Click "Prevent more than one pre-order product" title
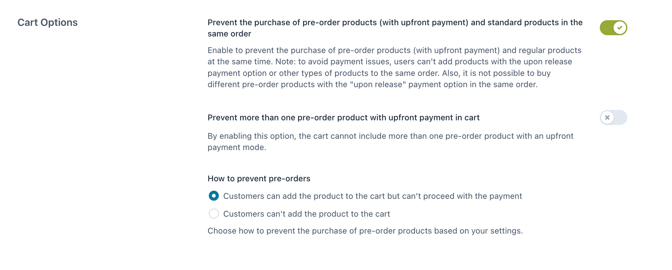This screenshot has width=672, height=270. (343, 118)
